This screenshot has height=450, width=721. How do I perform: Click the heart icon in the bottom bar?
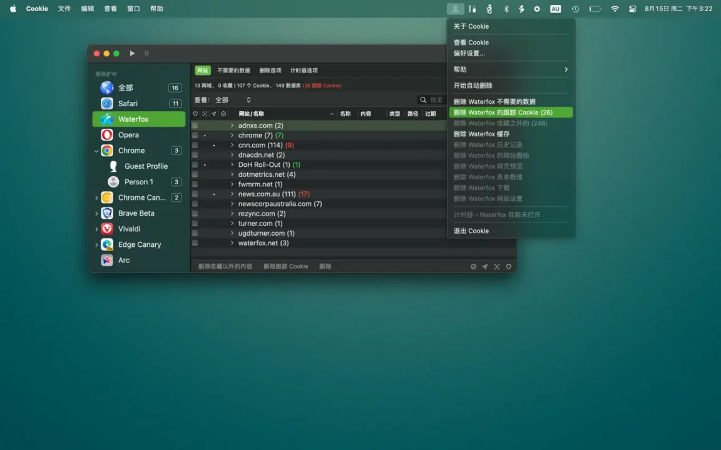pos(509,267)
